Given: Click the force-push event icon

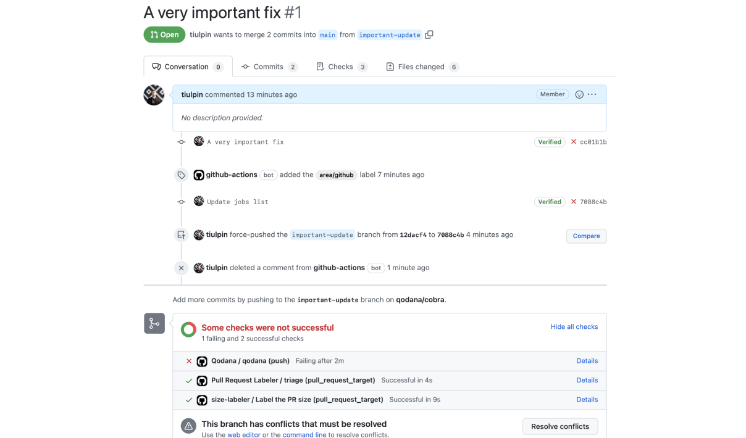Looking at the screenshot, I should (181, 234).
